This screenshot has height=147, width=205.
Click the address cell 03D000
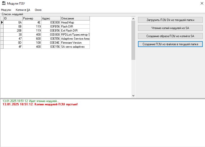51,35
